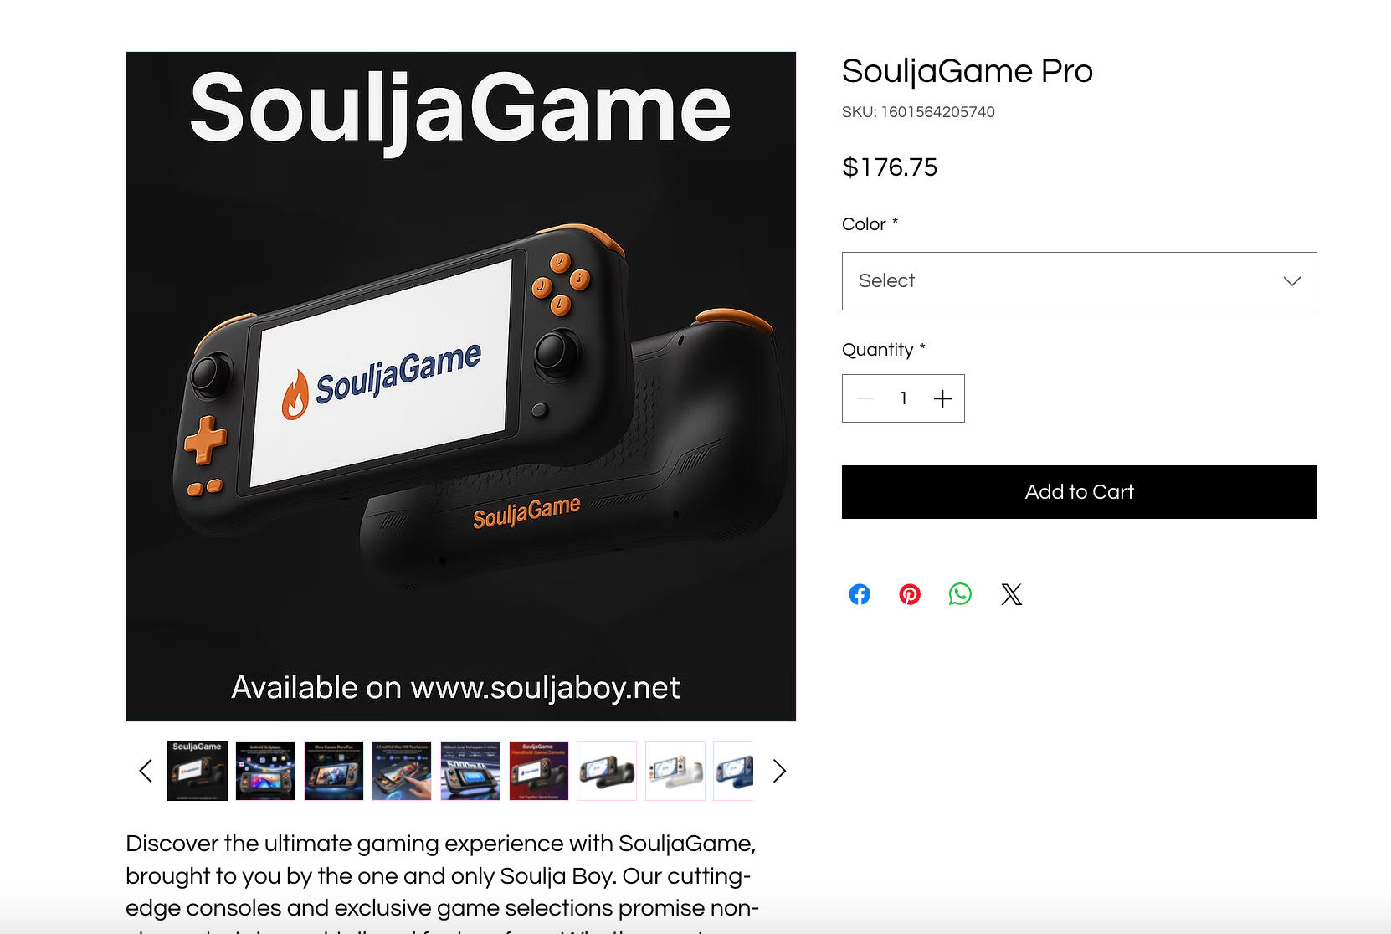
Task: Pin product on Pinterest
Action: click(910, 594)
